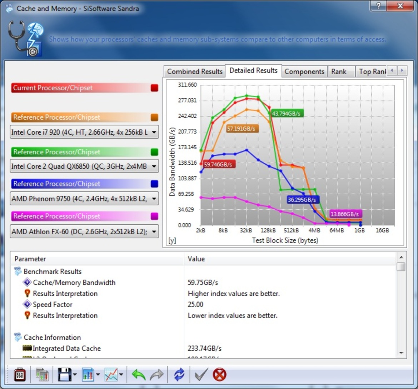Click the '233.74GB/s' cache value

click(x=205, y=348)
